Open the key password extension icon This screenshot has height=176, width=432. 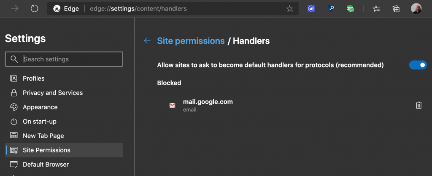click(331, 8)
